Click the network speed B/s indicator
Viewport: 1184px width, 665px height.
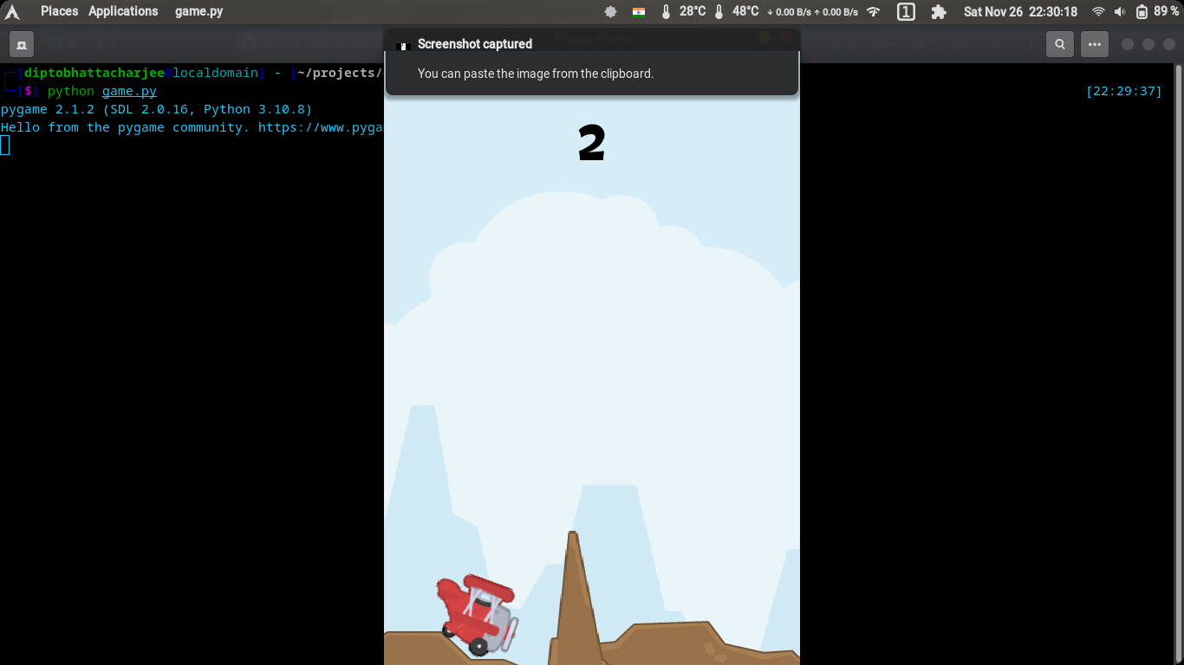point(812,12)
